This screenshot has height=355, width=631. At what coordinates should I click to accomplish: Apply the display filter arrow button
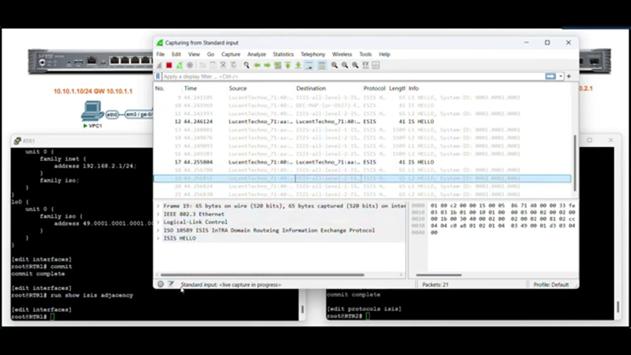[550, 76]
